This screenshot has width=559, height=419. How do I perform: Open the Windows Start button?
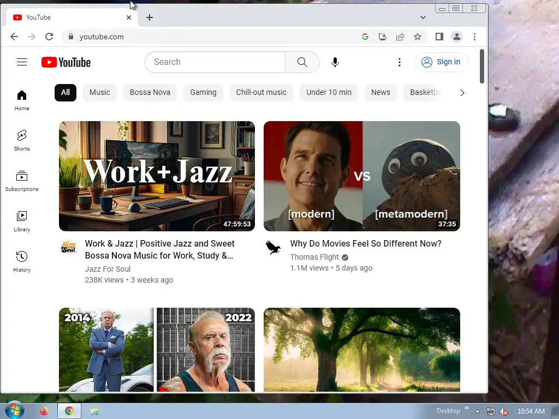14,411
